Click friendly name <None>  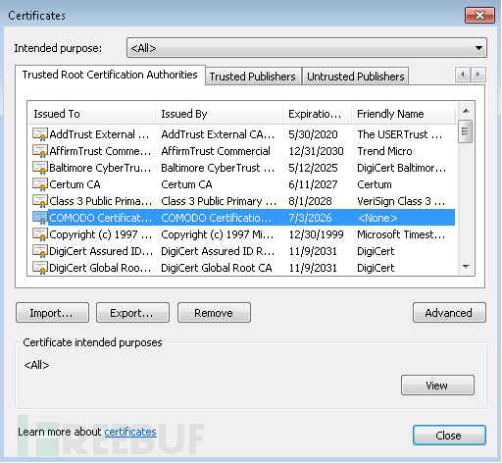click(x=377, y=218)
